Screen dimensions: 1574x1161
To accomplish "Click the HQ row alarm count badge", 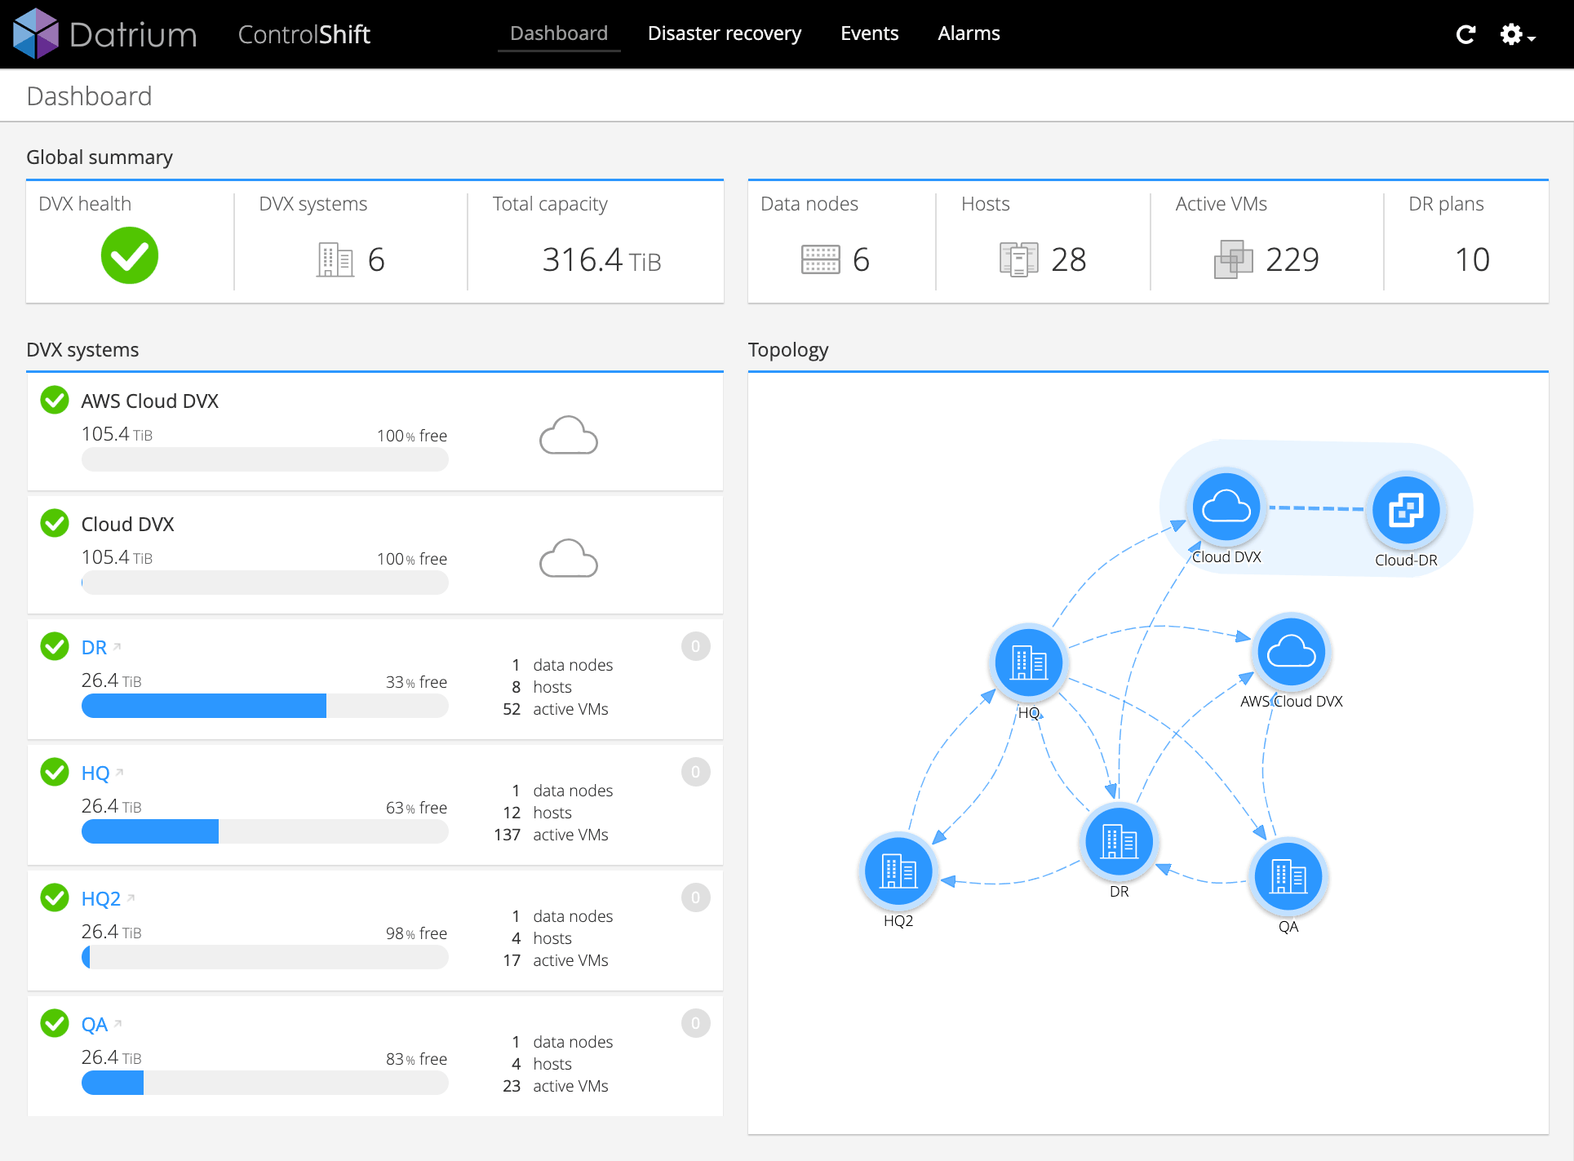I will point(695,772).
